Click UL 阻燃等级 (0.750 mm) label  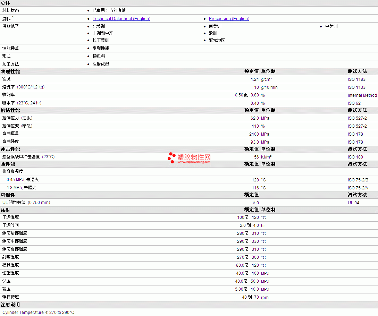(x=26, y=203)
